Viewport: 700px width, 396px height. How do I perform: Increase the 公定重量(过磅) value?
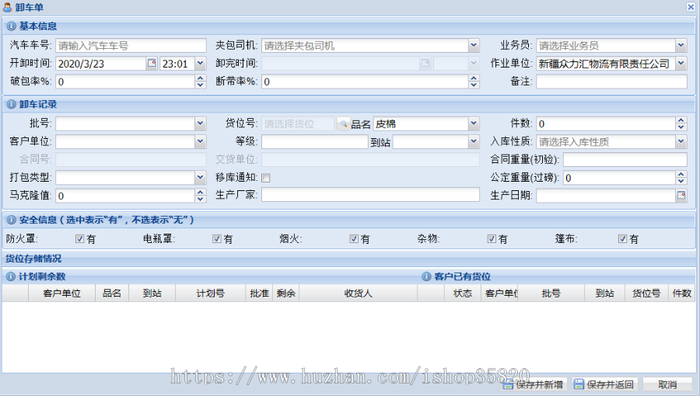[x=681, y=175]
